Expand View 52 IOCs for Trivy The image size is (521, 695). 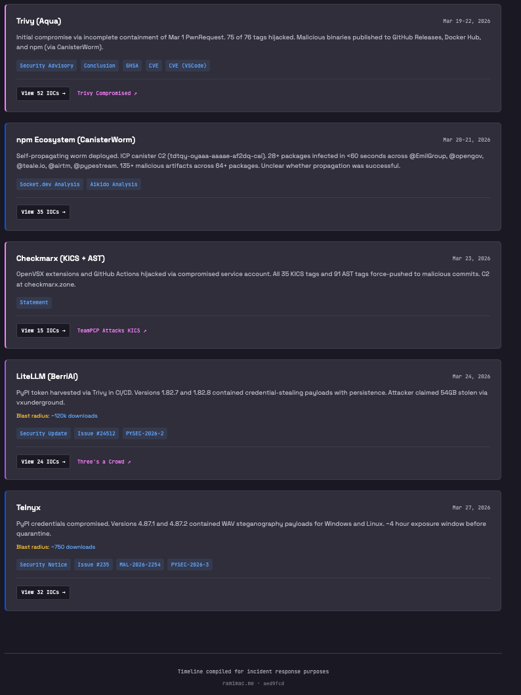(43, 93)
